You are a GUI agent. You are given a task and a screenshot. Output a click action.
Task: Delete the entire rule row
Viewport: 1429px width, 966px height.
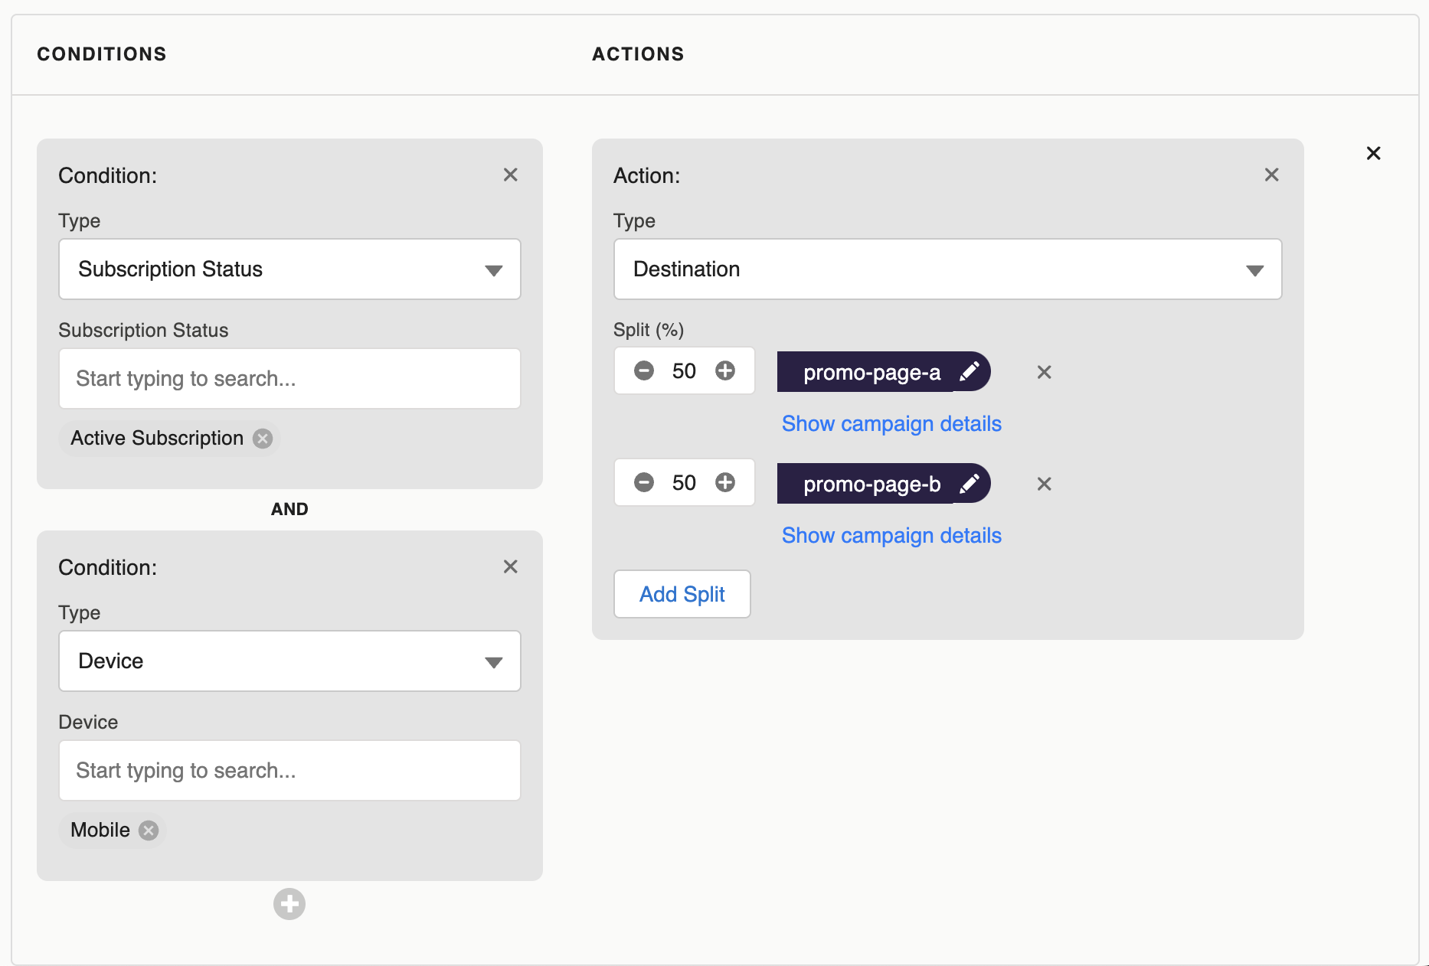1373,154
